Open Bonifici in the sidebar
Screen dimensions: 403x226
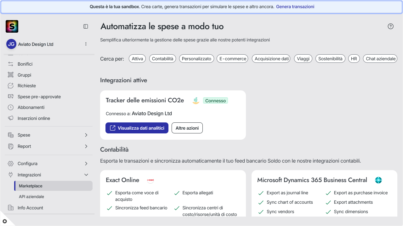point(25,64)
